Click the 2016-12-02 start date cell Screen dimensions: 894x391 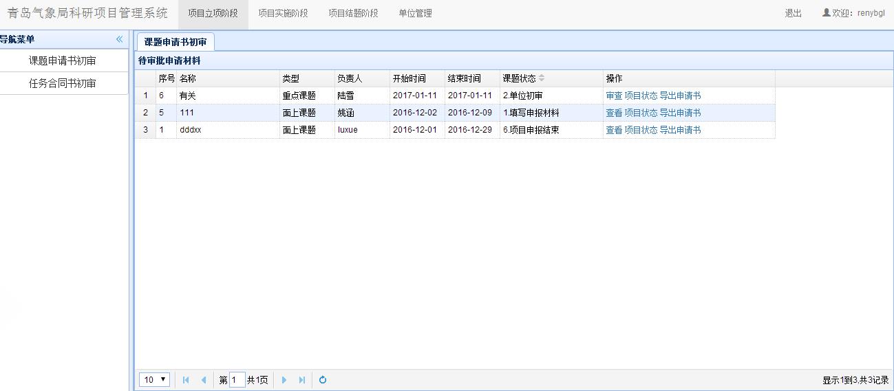point(418,113)
